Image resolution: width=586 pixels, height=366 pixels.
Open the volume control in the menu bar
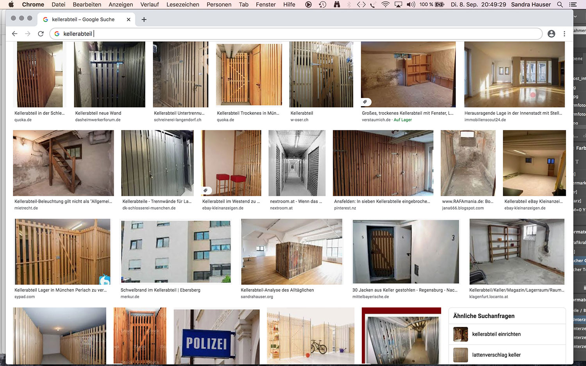click(411, 4)
